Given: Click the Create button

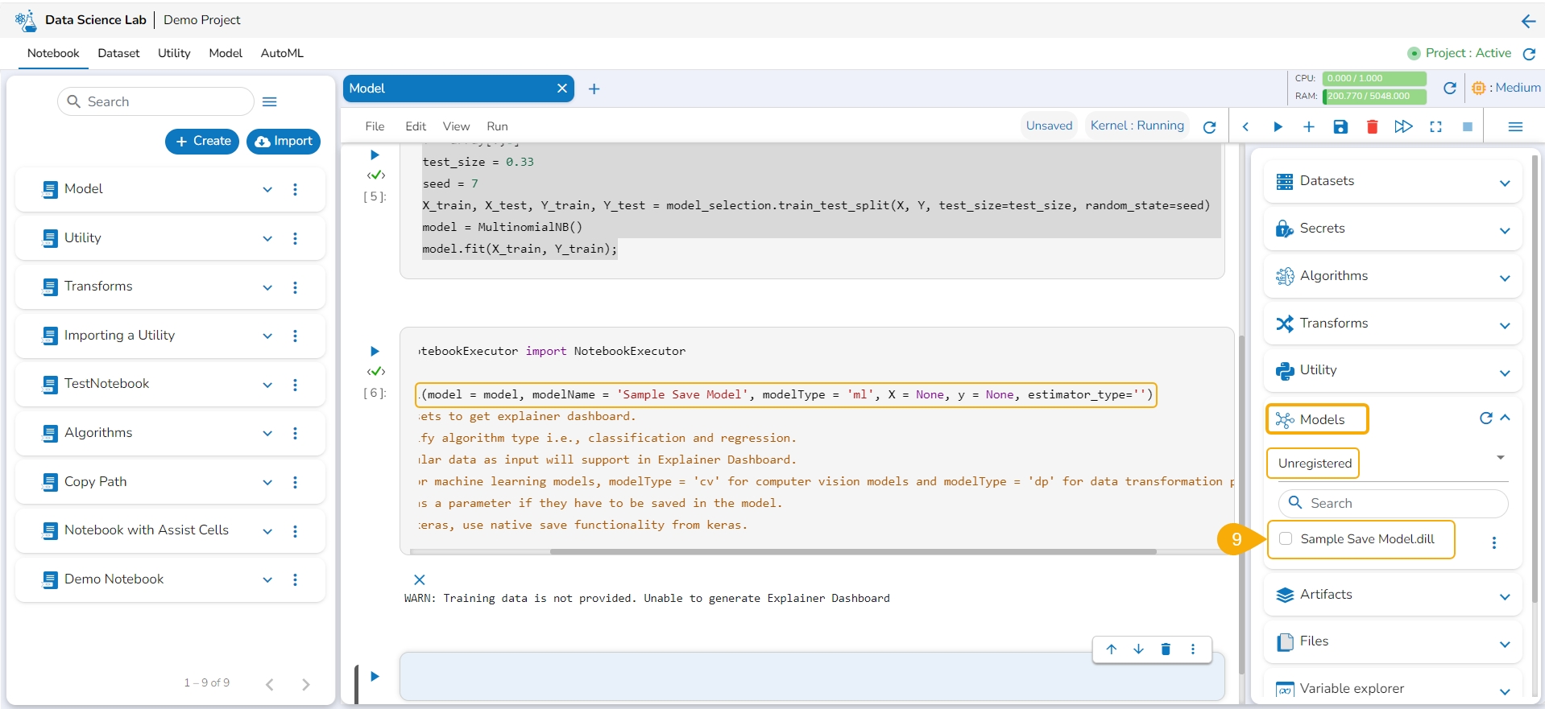Looking at the screenshot, I should point(203,141).
